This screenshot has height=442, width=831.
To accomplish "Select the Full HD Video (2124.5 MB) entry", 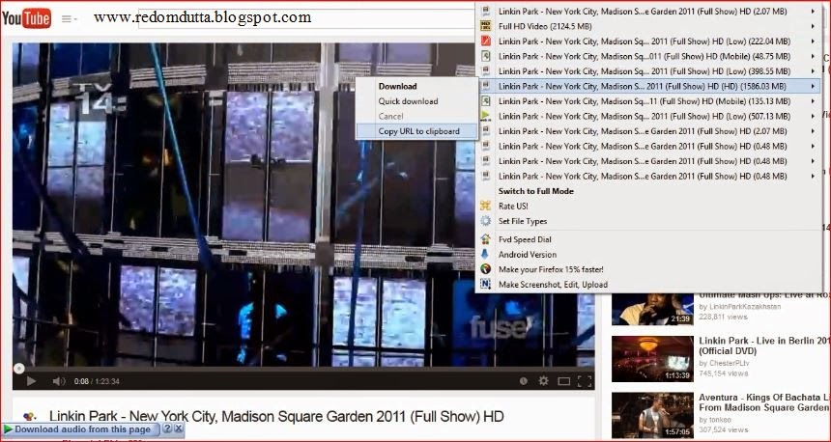I will (x=648, y=26).
